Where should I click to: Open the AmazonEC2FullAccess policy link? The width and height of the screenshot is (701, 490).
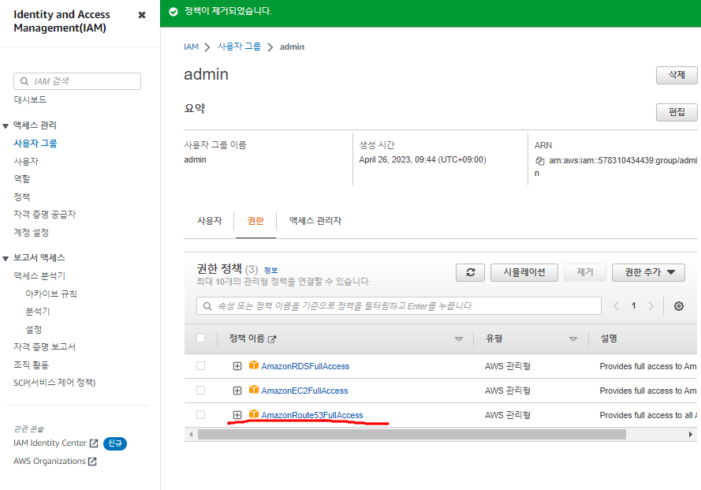click(304, 391)
